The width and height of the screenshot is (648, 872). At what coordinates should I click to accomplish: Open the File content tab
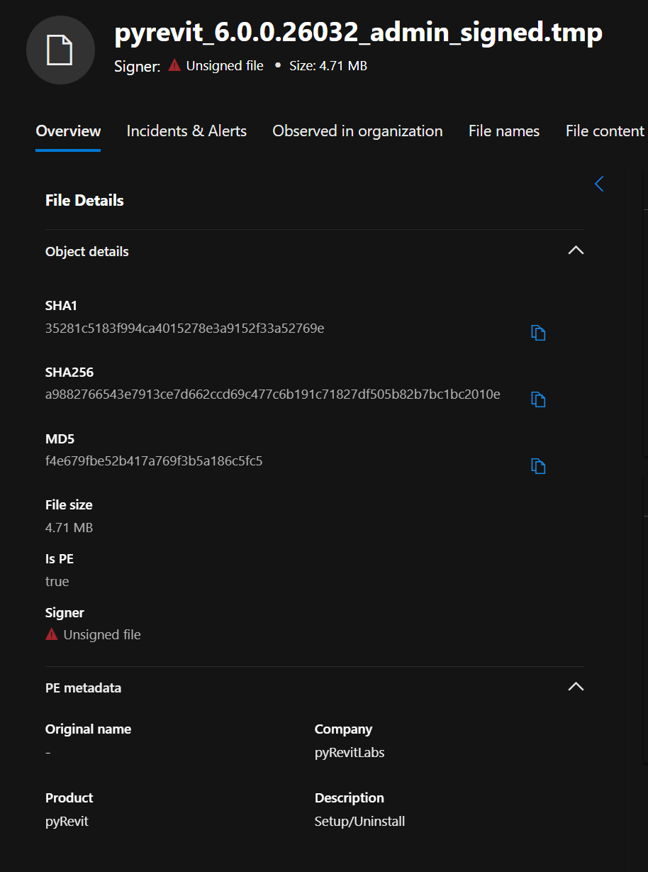pos(604,131)
